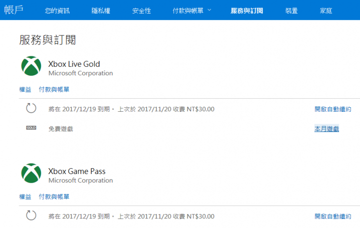Click the Xbox logo beside Xbox Live Gold
Viewport: 360px width, 228px height.
coord(31,66)
